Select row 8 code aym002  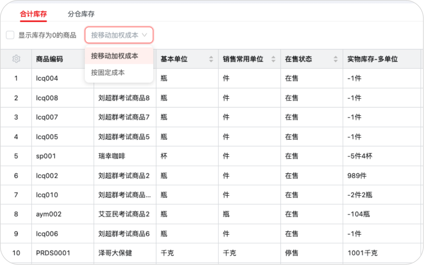coord(49,214)
